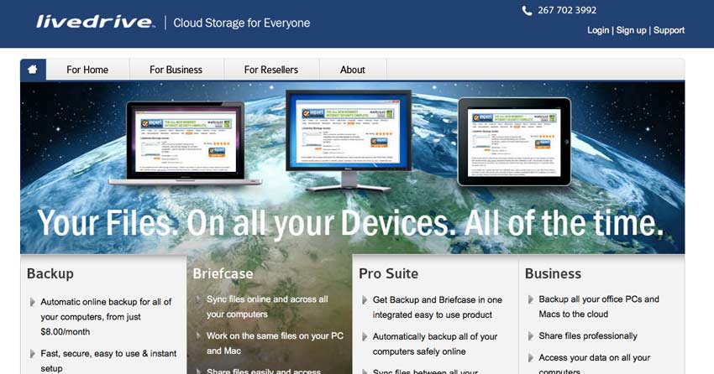Click the arrow bullet beside 'Share files professionally'
The image size is (714, 374).
531,335
